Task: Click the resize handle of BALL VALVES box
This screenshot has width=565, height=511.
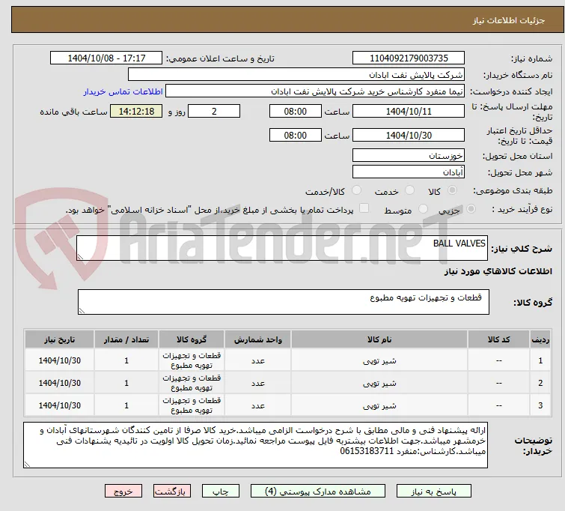Action: coord(80,256)
